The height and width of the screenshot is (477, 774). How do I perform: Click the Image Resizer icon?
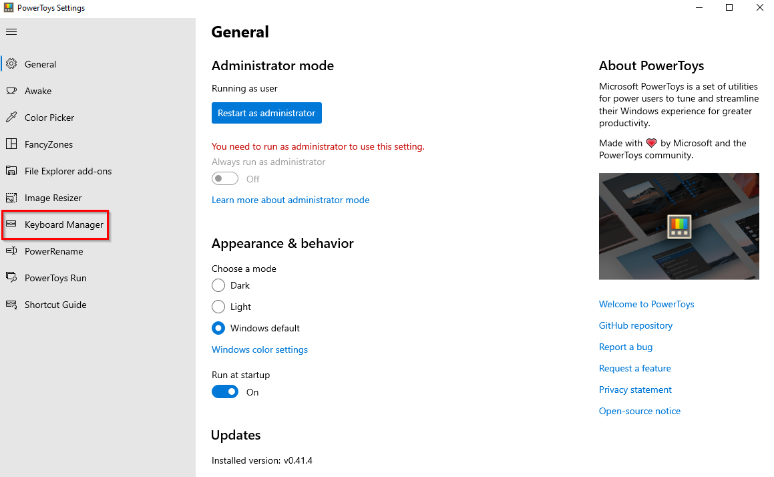(11, 198)
